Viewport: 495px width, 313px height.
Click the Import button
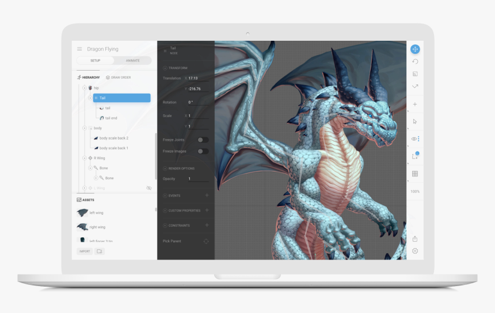point(85,252)
